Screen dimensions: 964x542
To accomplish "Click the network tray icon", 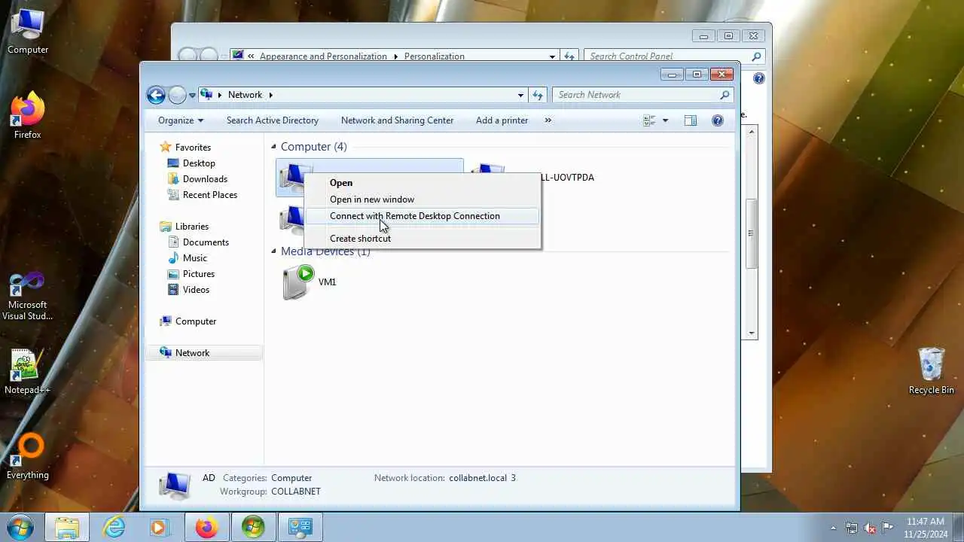I will (852, 528).
